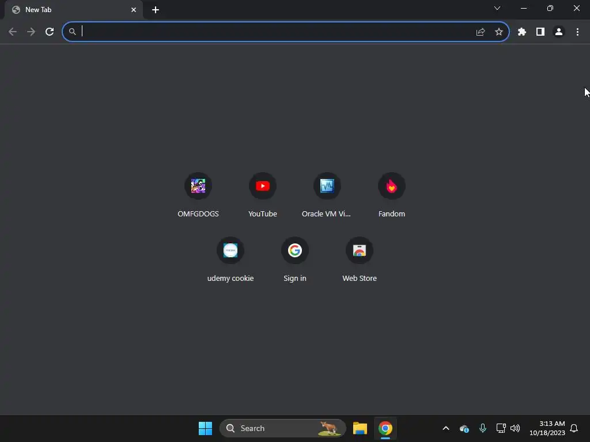Open the Oracle VM Vi... shortcut

click(x=327, y=196)
